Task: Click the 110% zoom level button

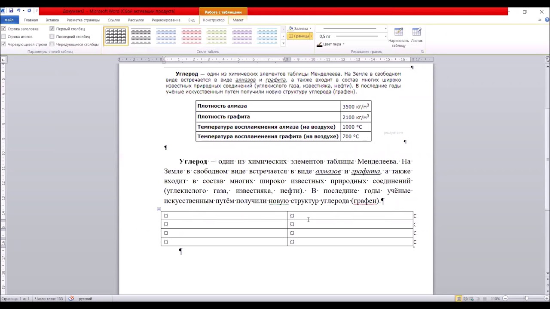Action: (495, 299)
